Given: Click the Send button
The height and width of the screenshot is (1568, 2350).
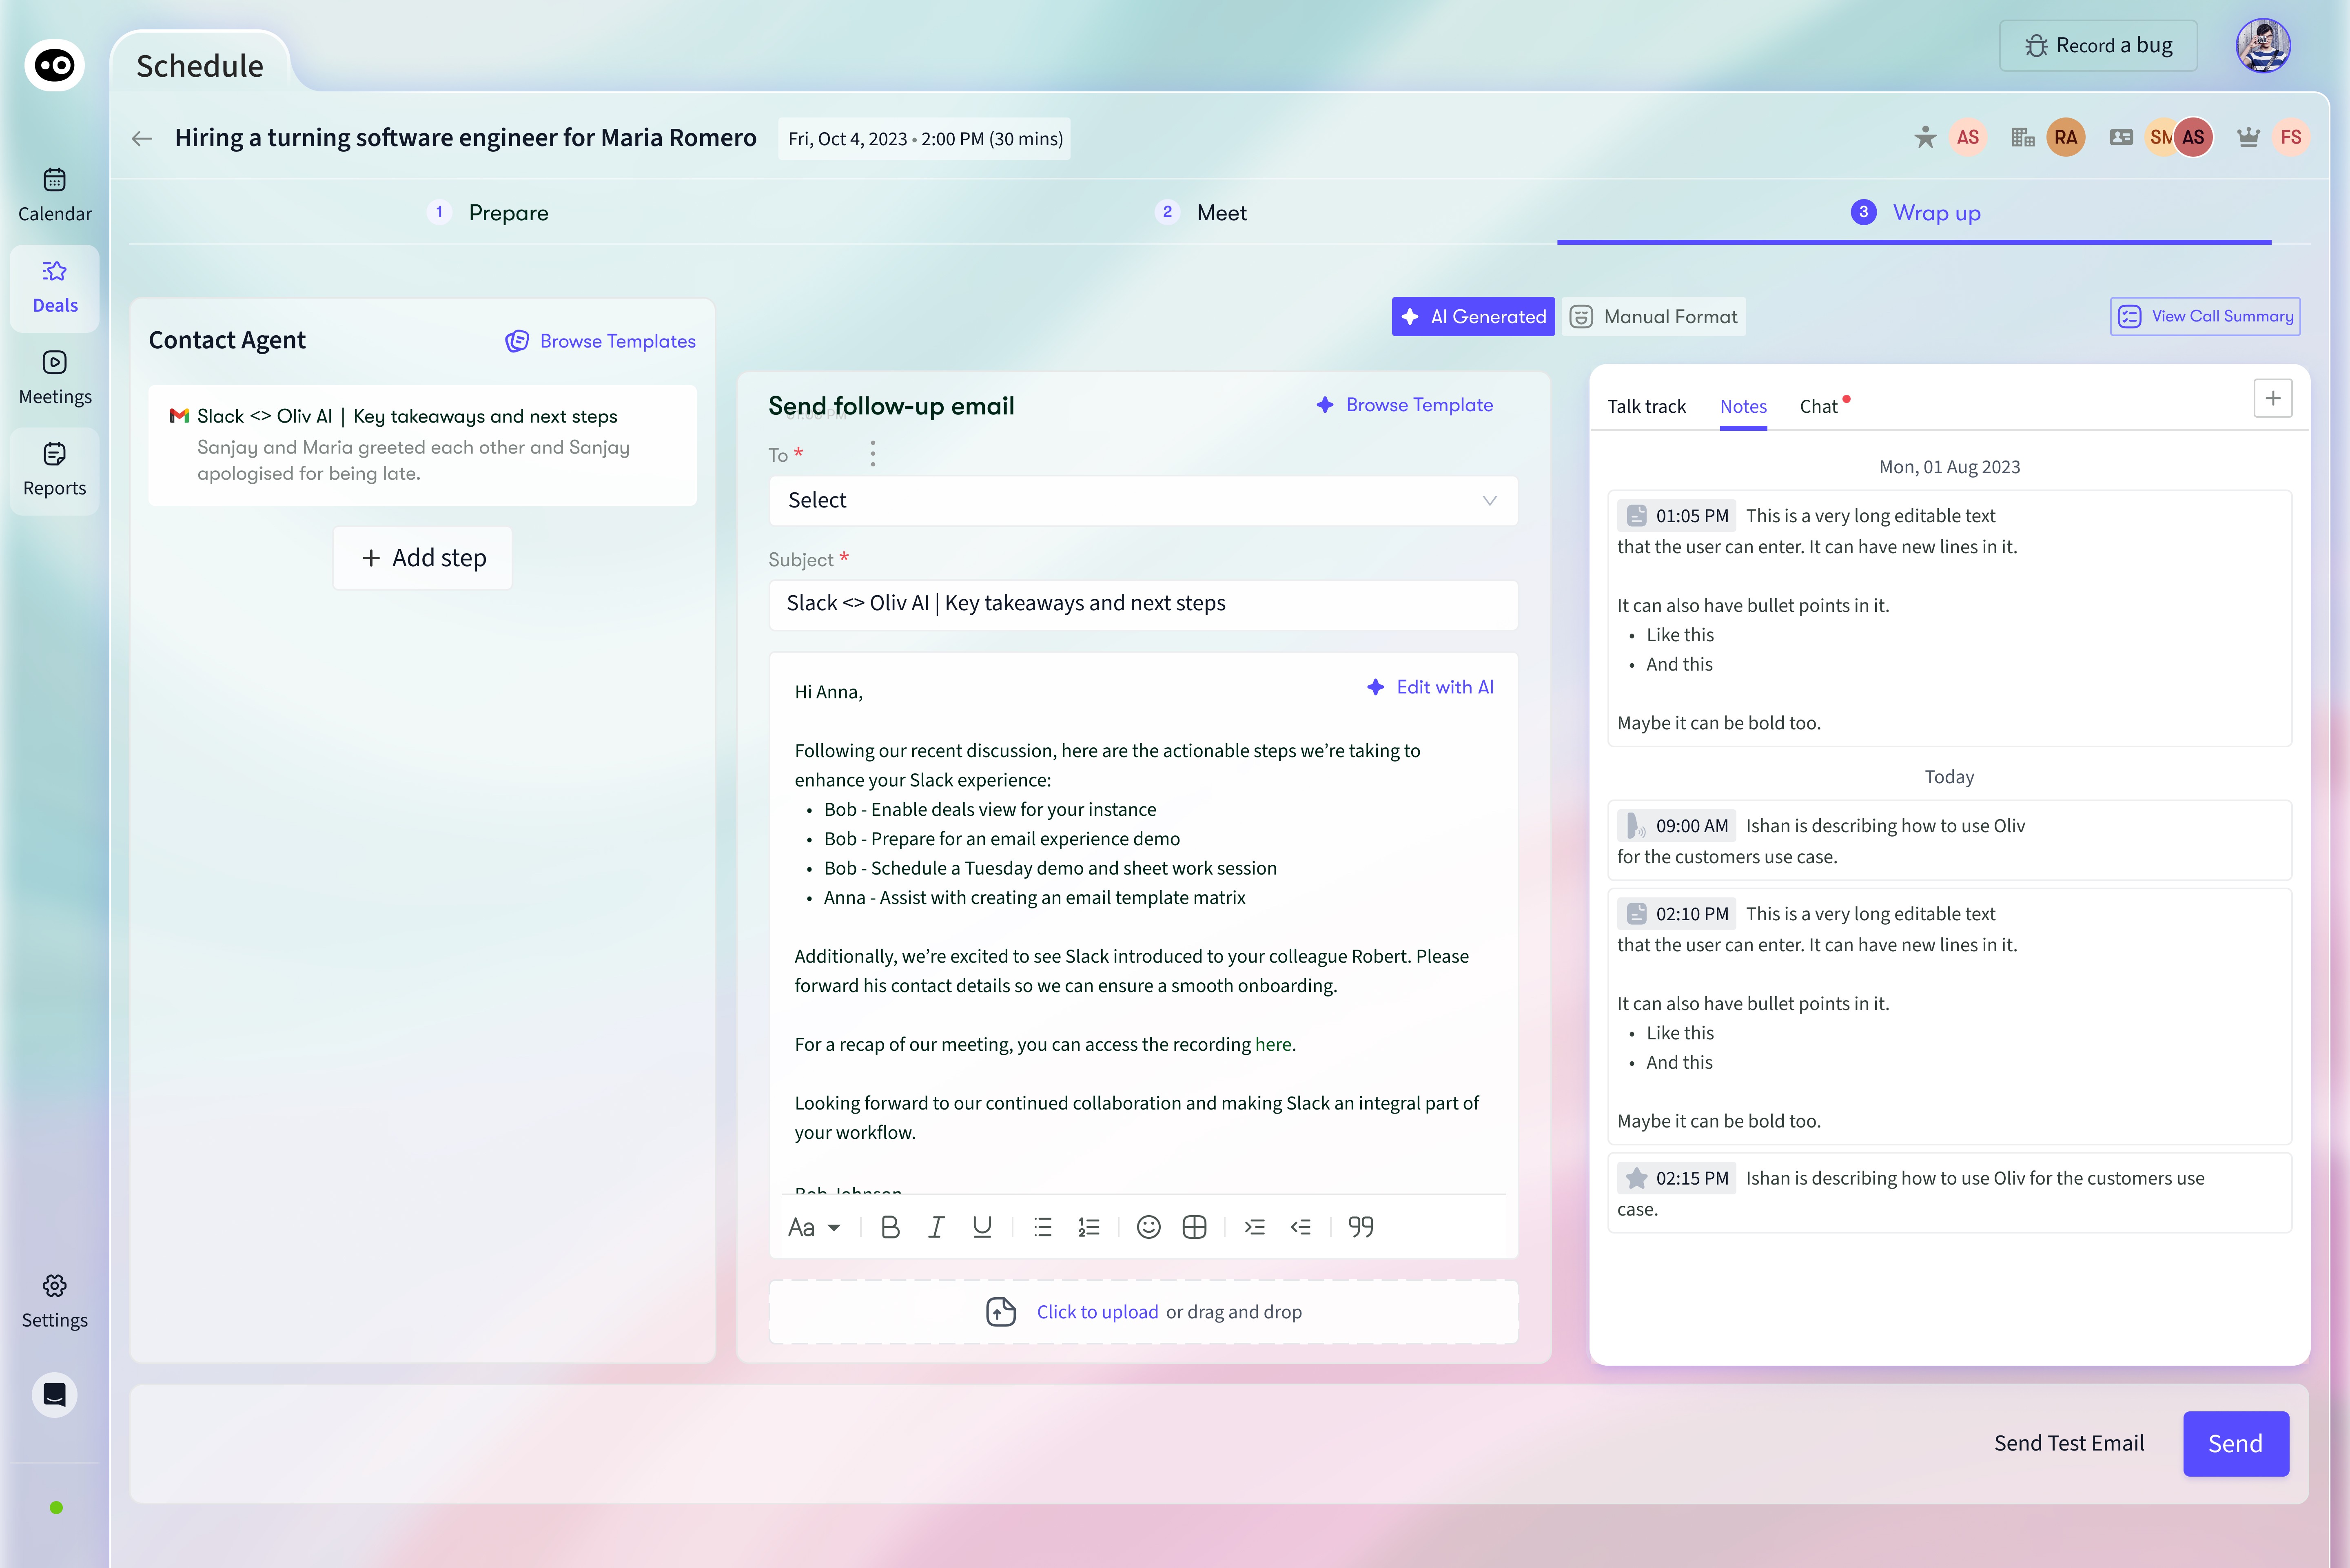Looking at the screenshot, I should 2236,1444.
